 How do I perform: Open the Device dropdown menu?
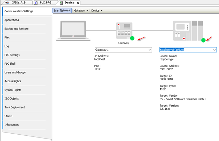pos(97,11)
